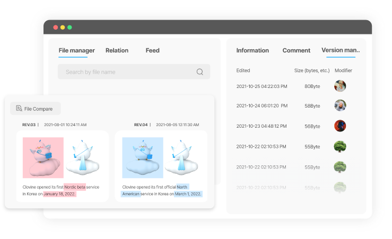Click the 56Byte size value
This screenshot has height=239, width=392.
pos(312,126)
